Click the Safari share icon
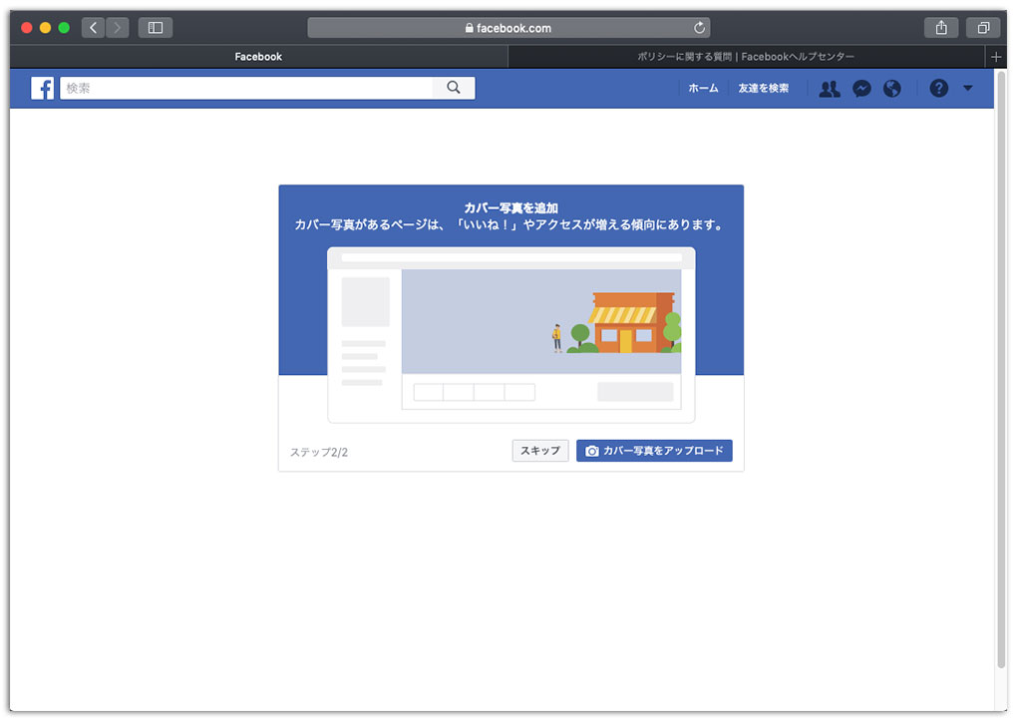The width and height of the screenshot is (1017, 721). click(x=940, y=27)
